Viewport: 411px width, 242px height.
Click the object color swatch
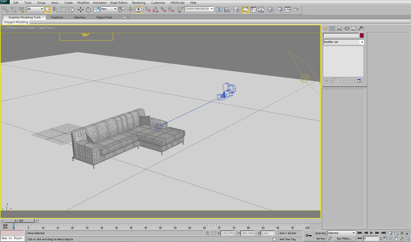pos(362,35)
